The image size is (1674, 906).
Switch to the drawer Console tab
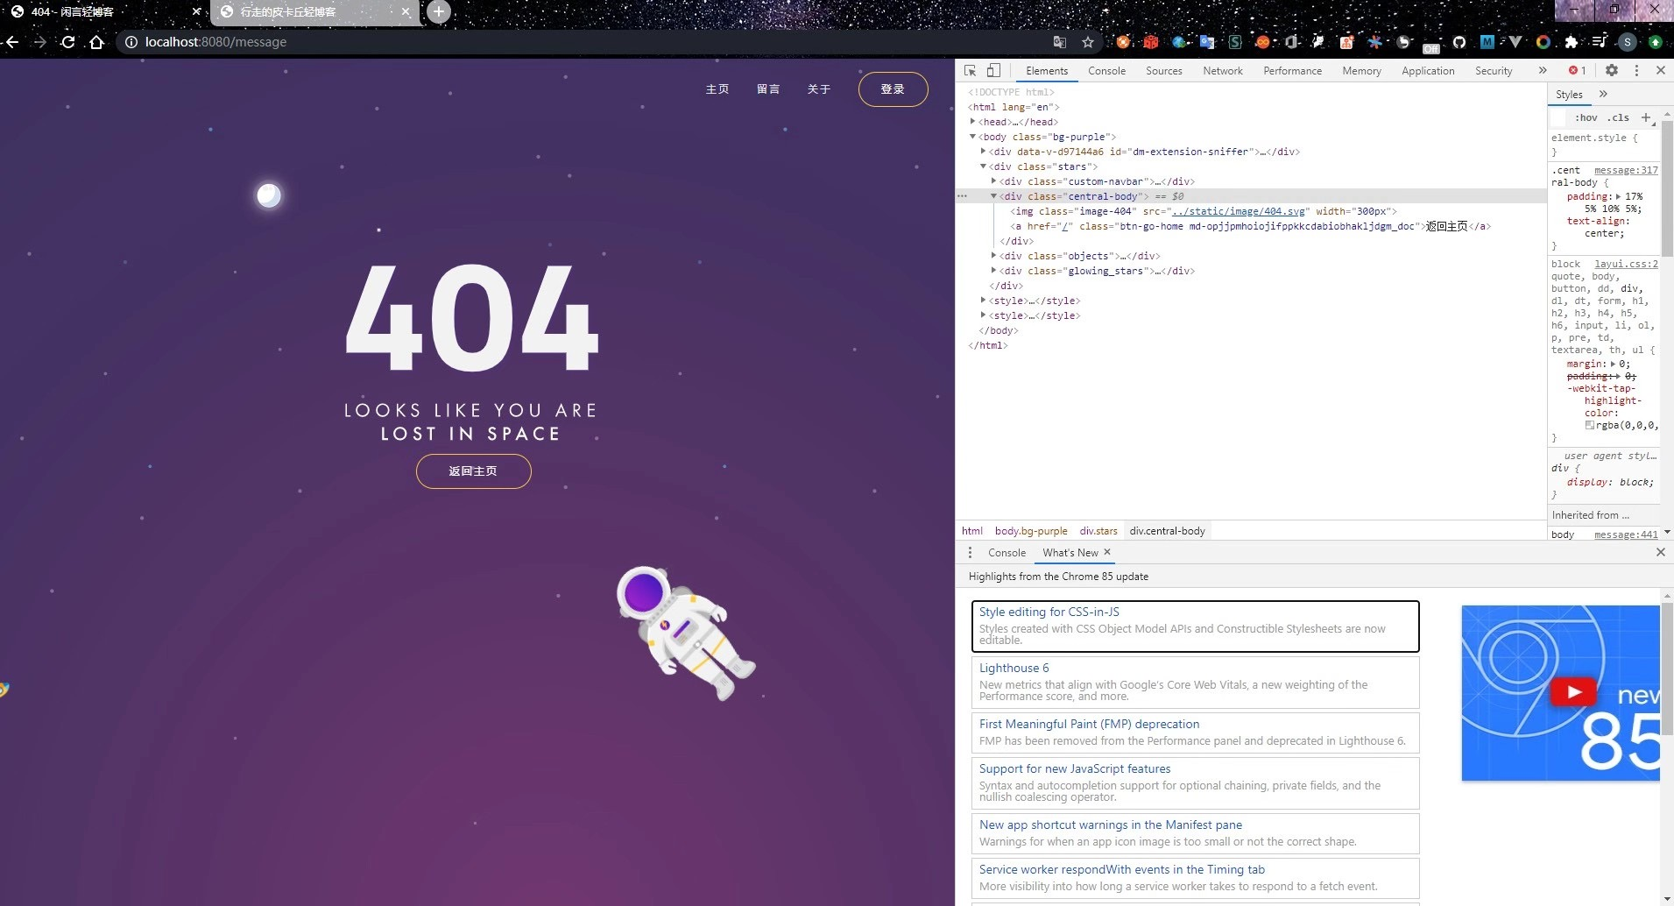[1007, 553]
